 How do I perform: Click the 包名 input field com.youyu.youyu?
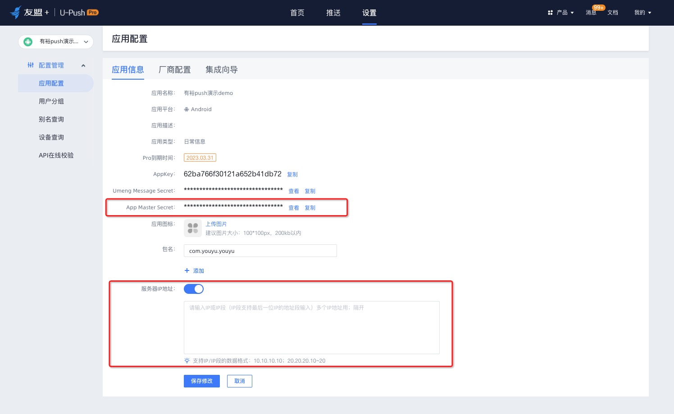(x=260, y=251)
